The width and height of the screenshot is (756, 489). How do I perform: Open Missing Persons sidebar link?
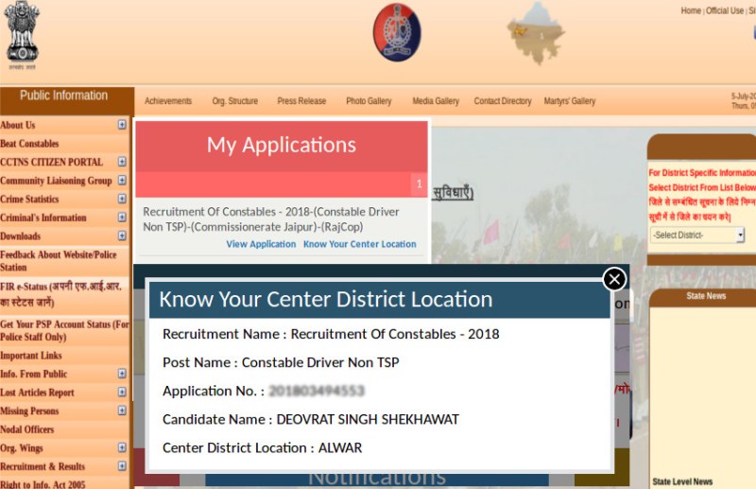click(x=29, y=410)
